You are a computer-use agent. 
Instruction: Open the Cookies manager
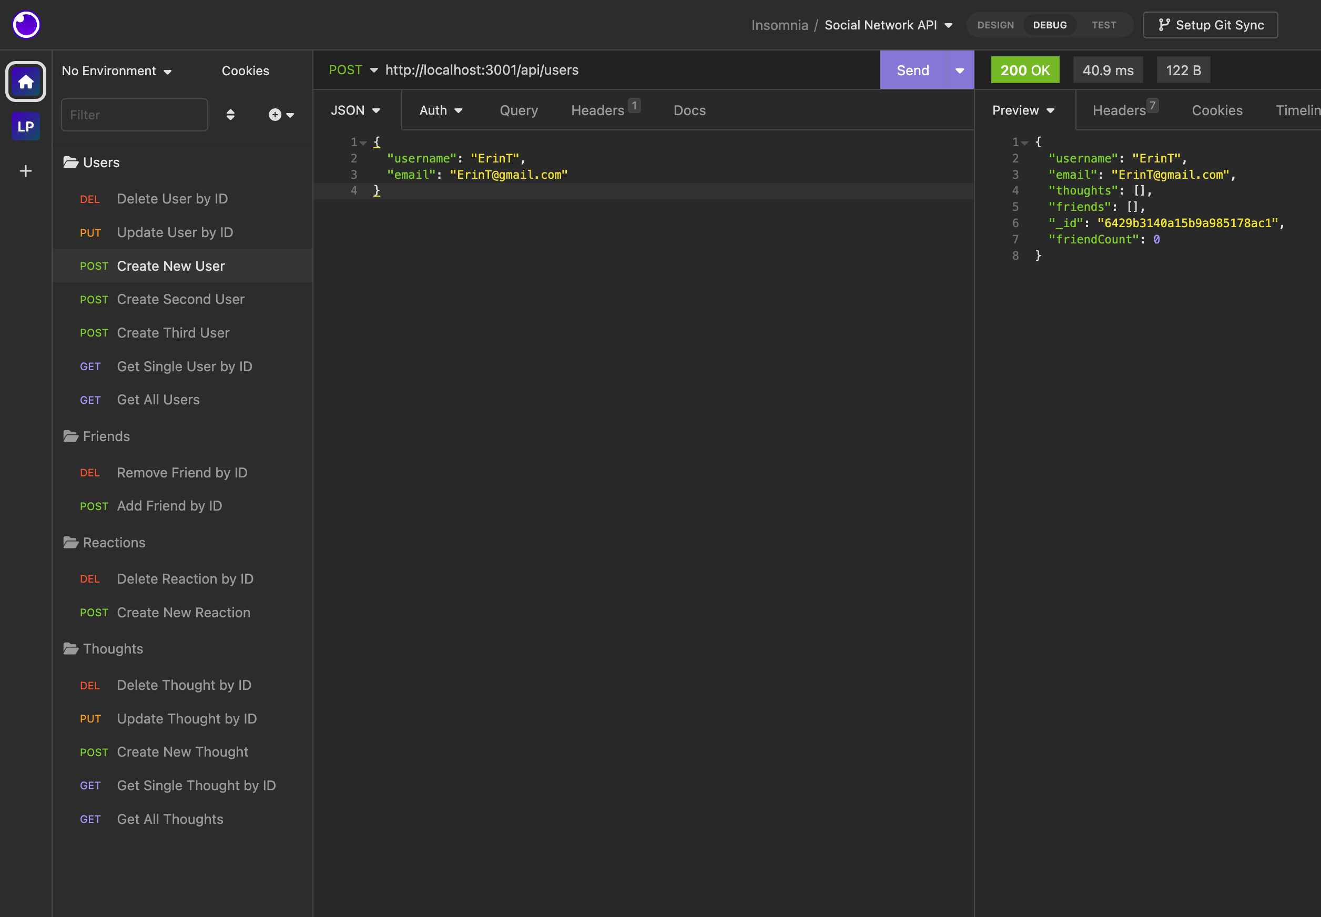coord(245,70)
